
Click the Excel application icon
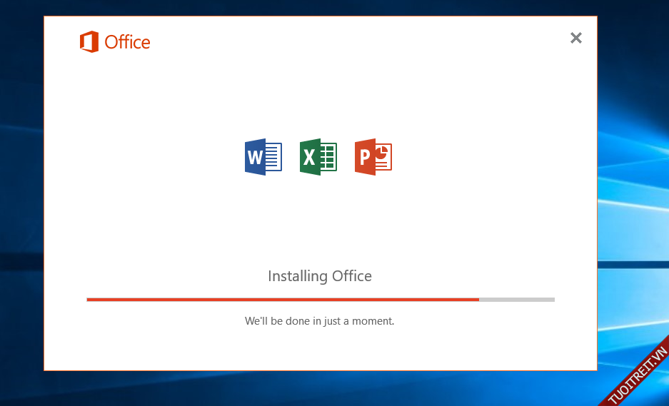[x=318, y=157]
